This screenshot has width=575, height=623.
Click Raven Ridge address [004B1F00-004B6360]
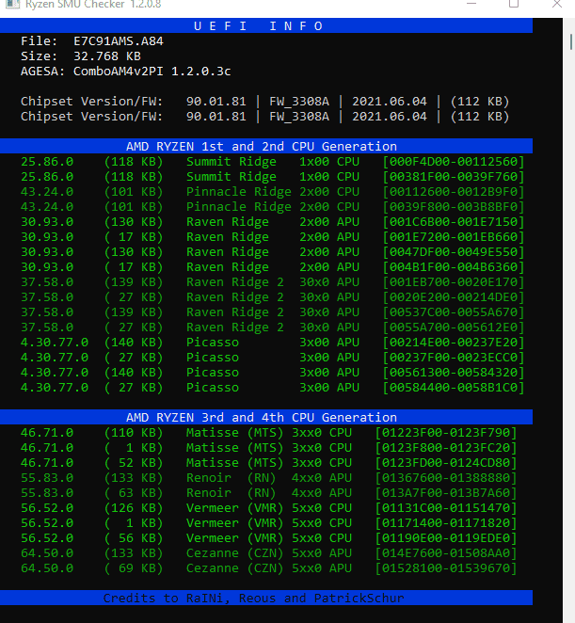click(x=454, y=267)
